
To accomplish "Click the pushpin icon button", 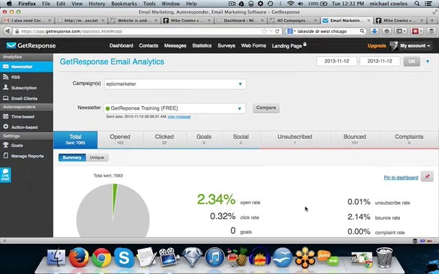I will tap(427, 177).
